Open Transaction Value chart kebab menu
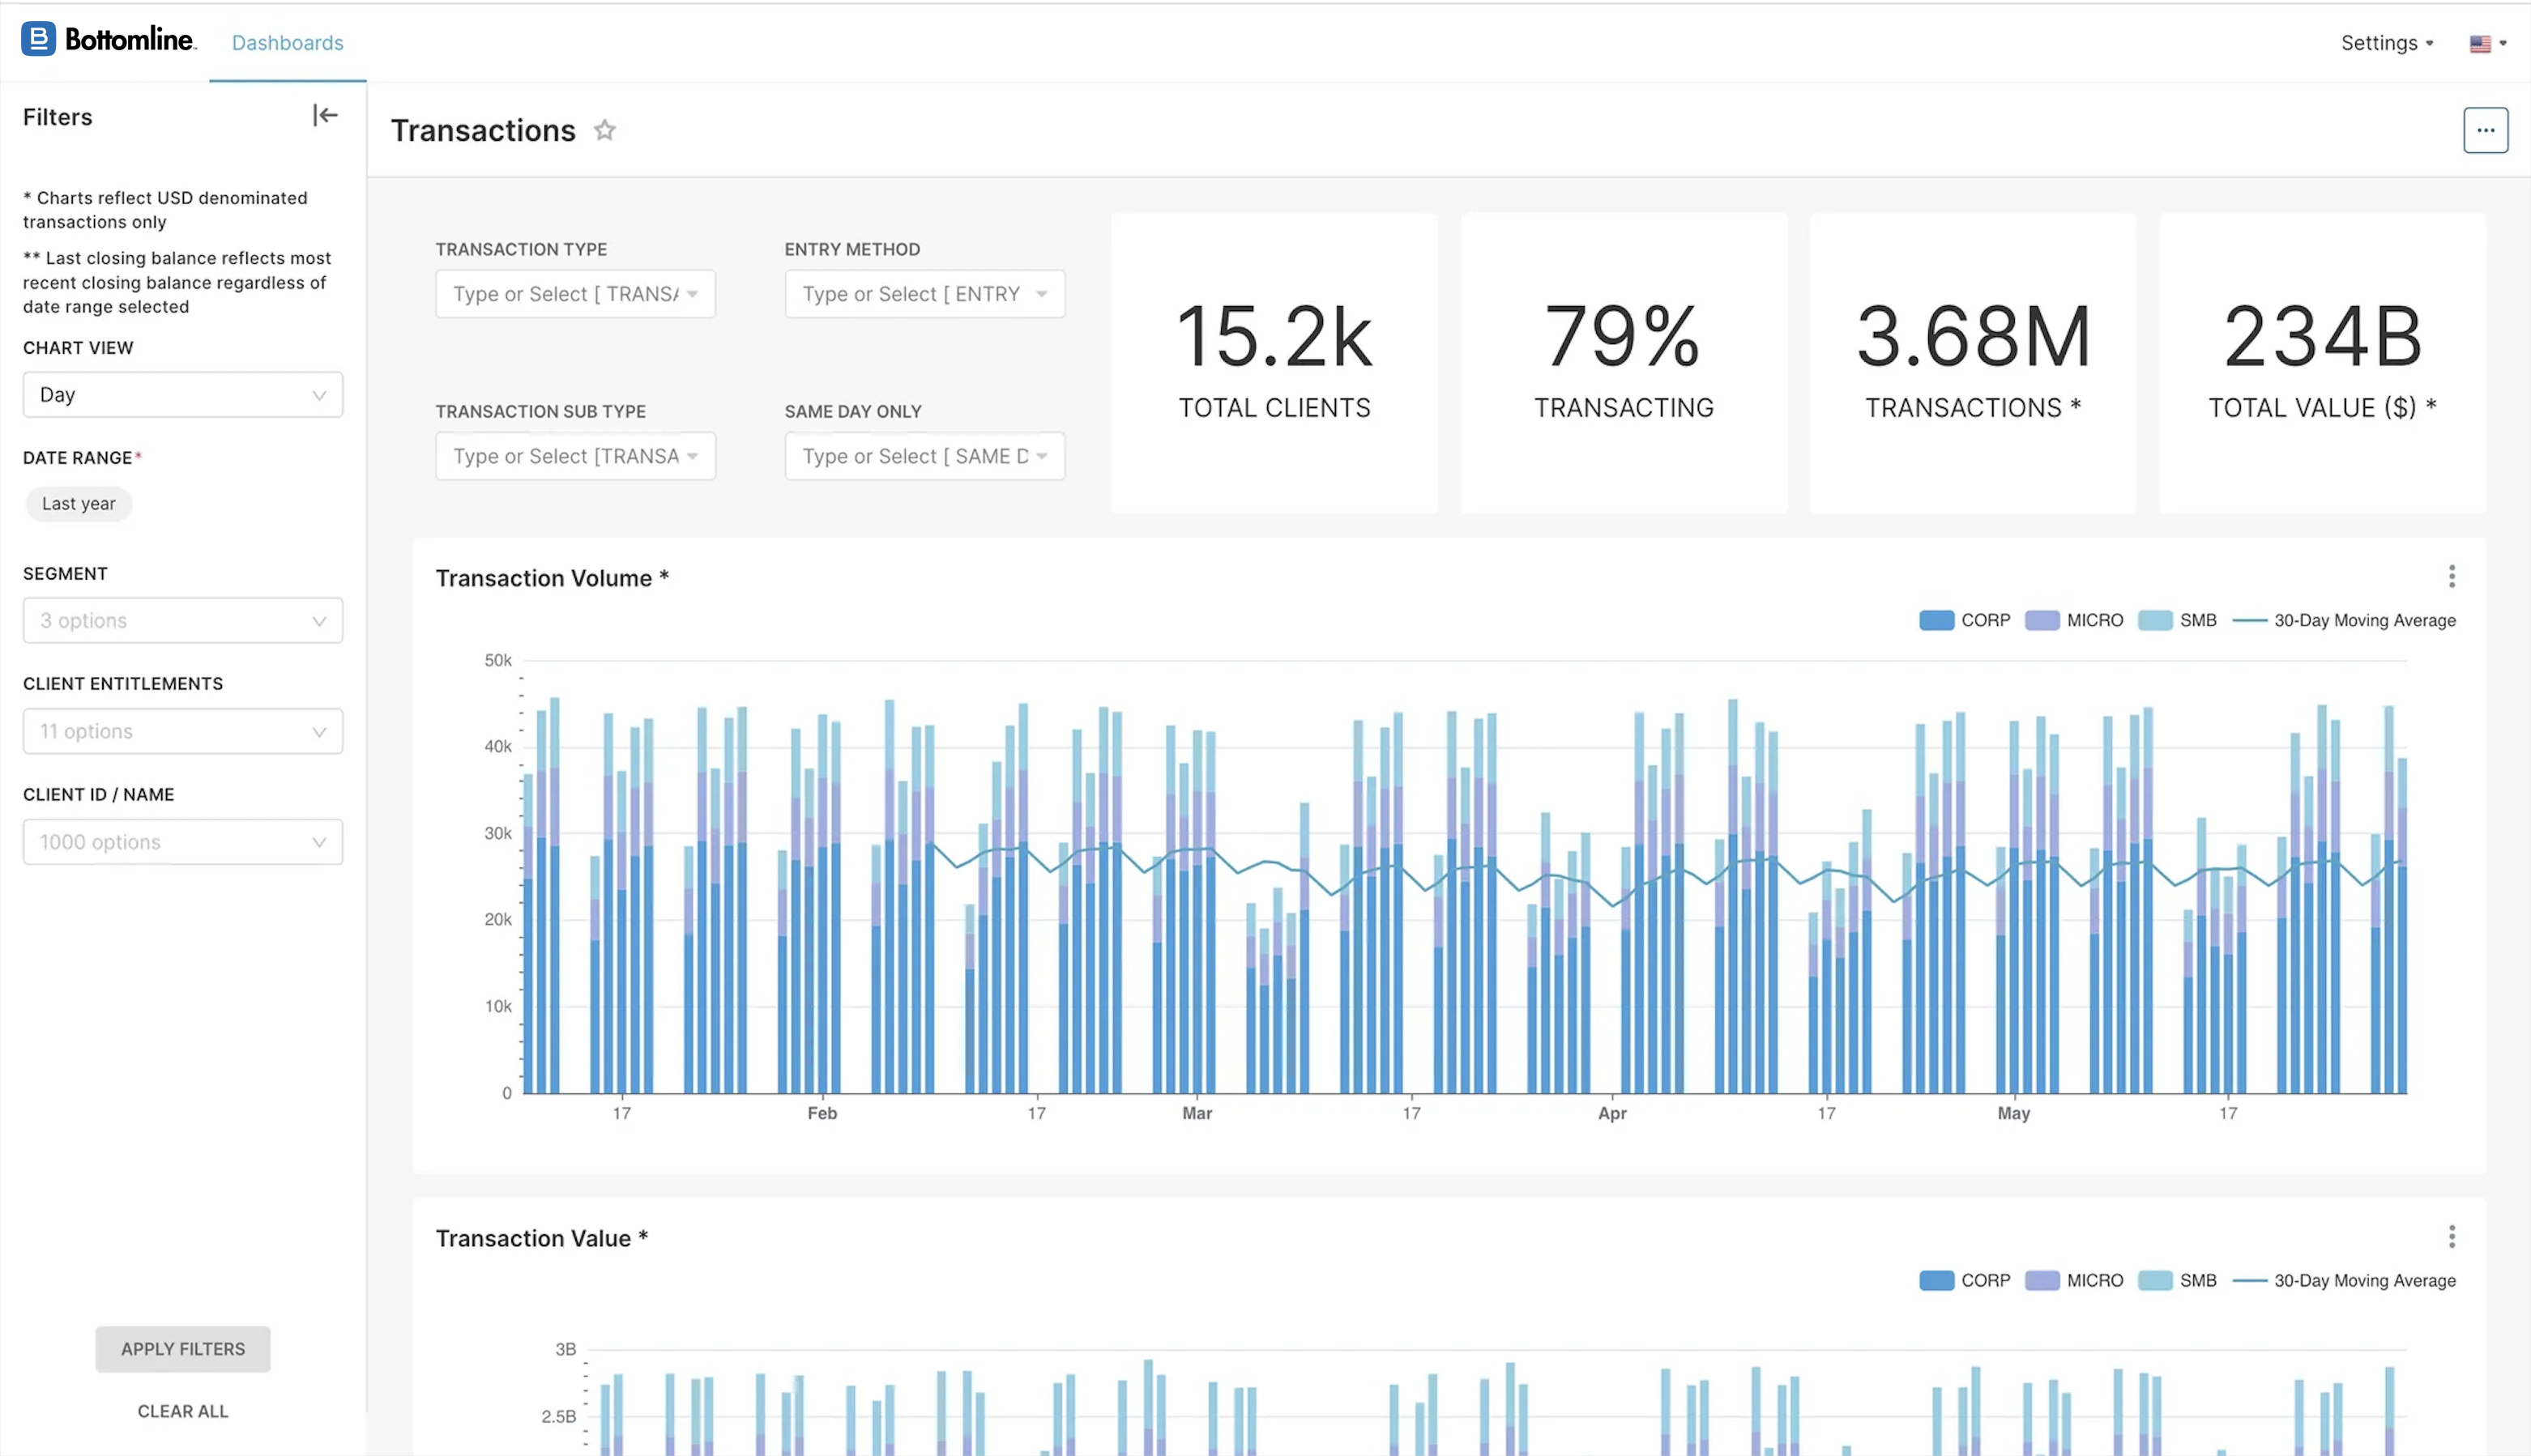Viewport: 2531px width, 1456px height. pyautogui.click(x=2451, y=1237)
